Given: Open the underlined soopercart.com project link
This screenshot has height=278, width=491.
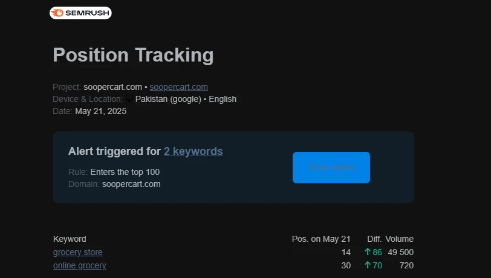Looking at the screenshot, I should (x=178, y=87).
